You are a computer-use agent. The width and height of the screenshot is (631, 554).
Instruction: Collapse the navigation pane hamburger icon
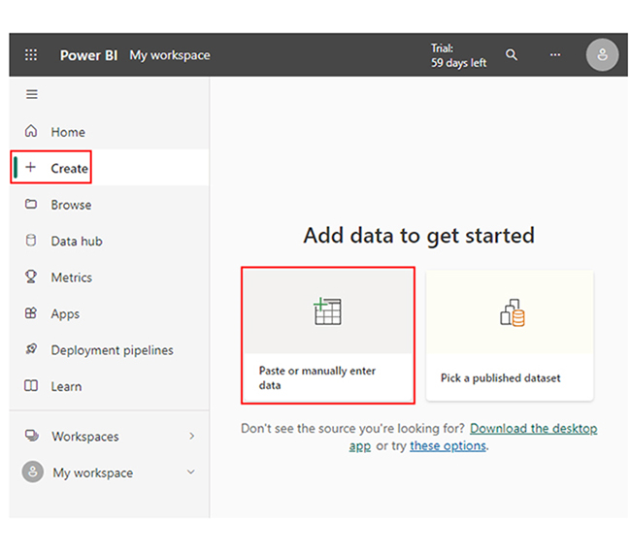click(x=32, y=94)
